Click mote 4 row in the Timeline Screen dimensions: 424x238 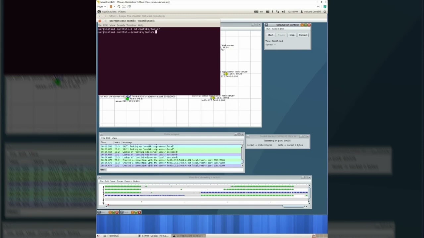tap(206, 195)
